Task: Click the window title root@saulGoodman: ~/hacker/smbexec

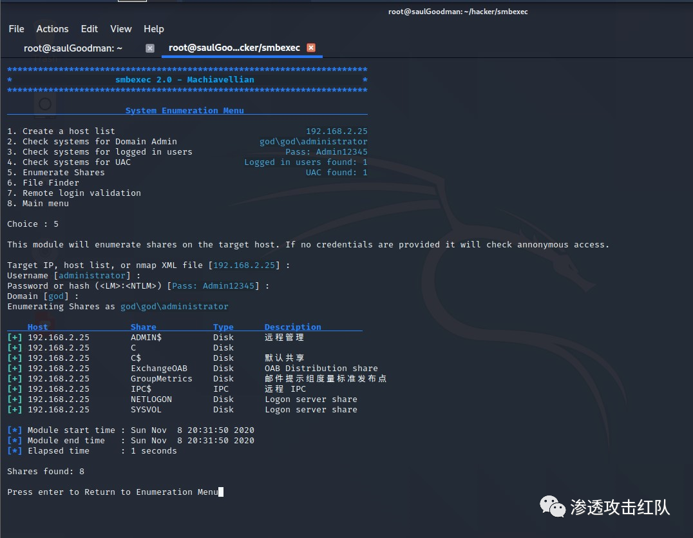Action: click(458, 12)
